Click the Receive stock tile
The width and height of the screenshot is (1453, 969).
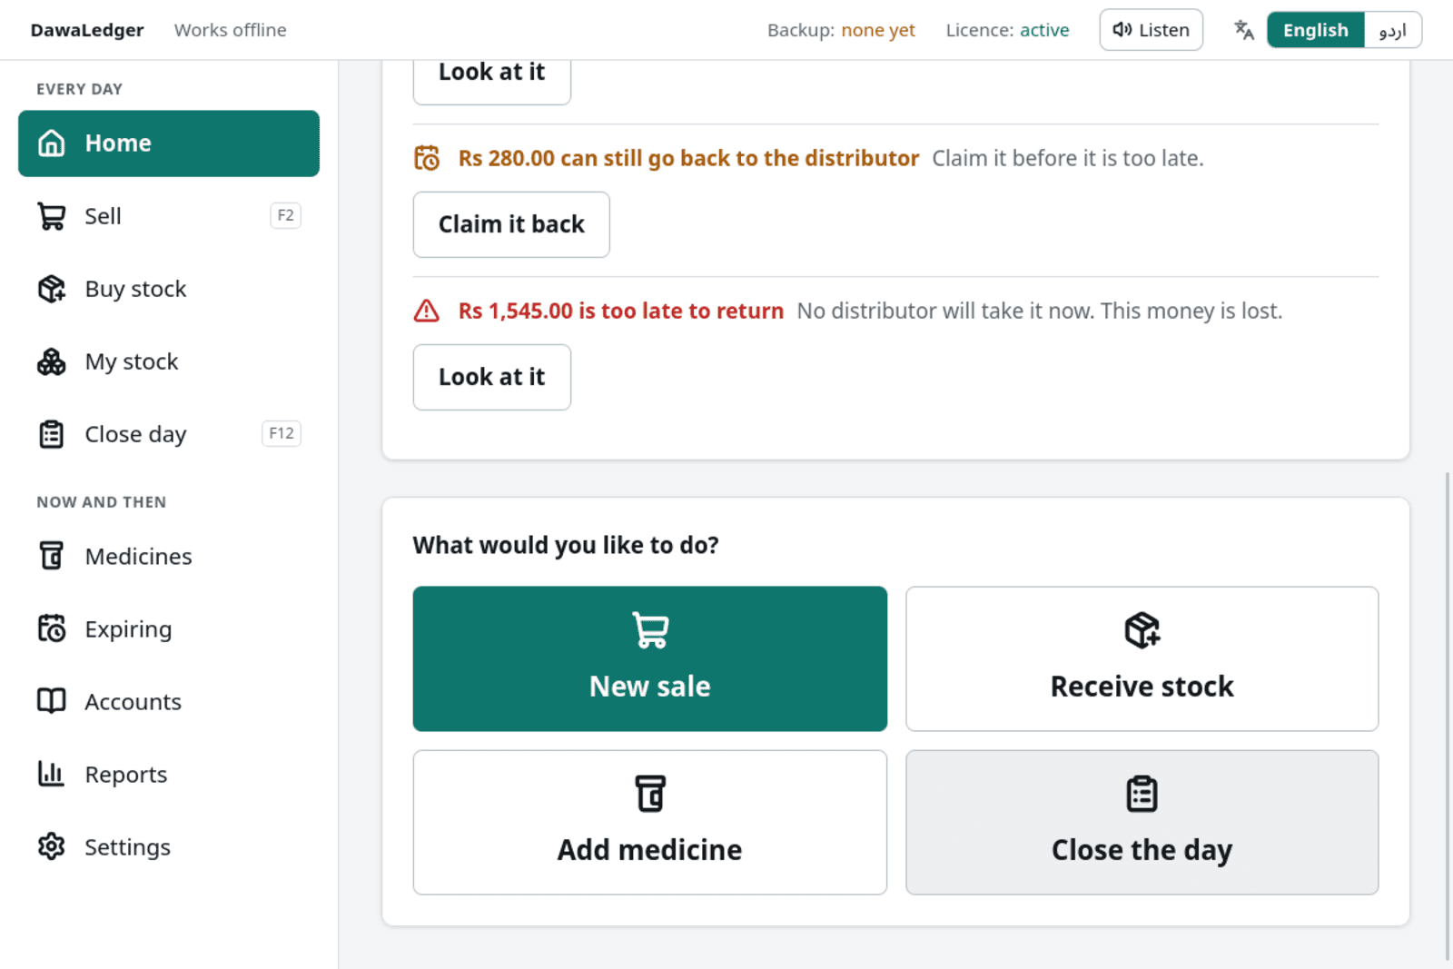[1142, 658]
